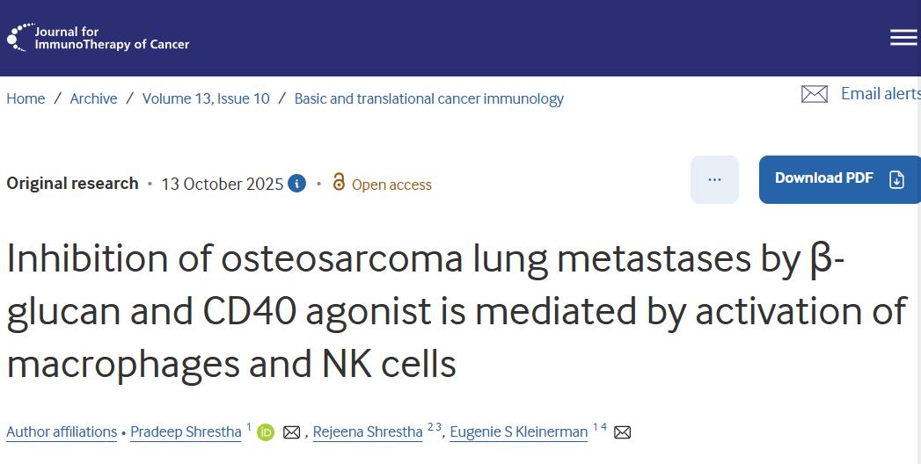921x464 pixels.
Task: Open author Rejeena Shrestha's details
Action: 368,431
